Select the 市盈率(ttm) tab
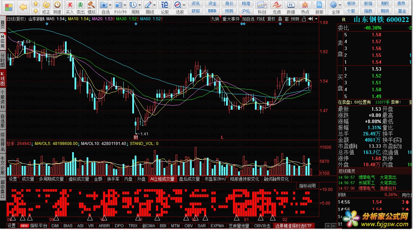This screenshot has height=230, width=414. point(216,179)
